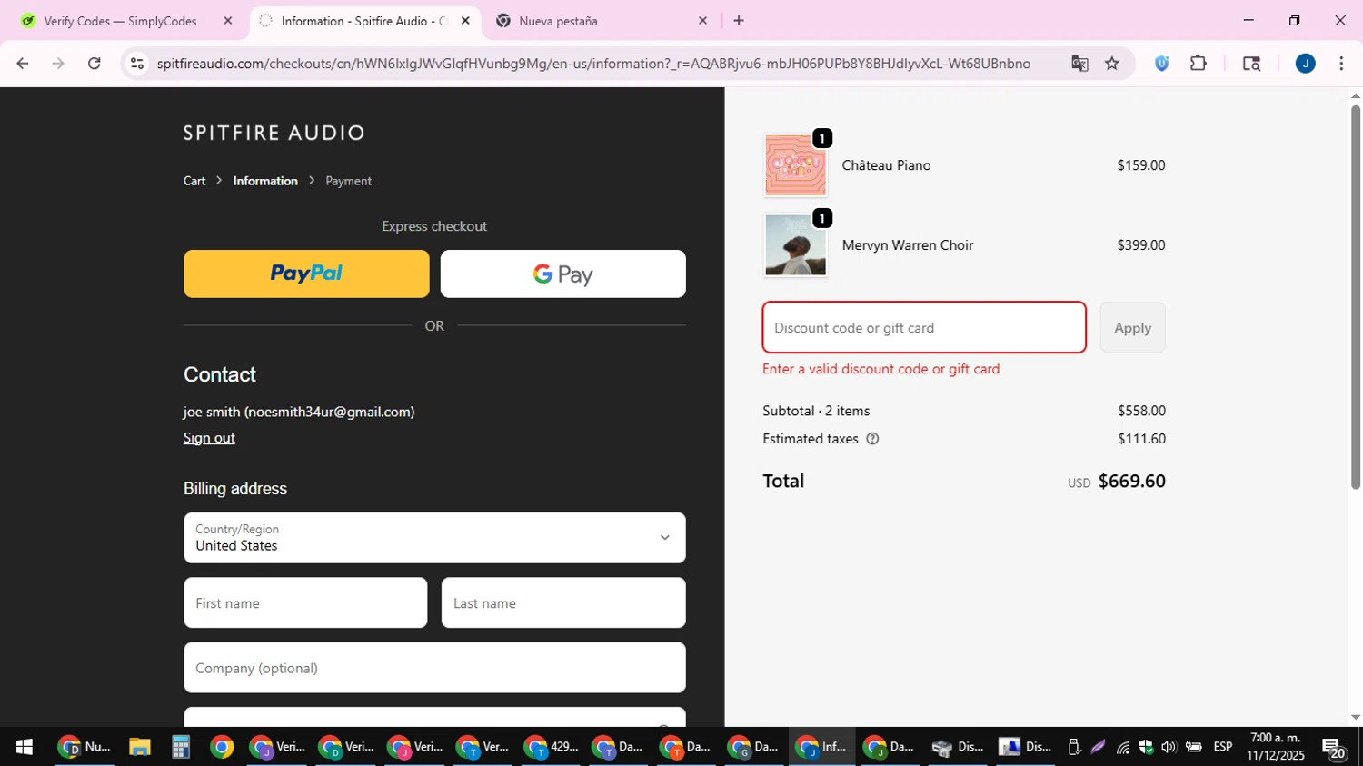
Task: Click the taskbar battery icon
Action: (1193, 747)
